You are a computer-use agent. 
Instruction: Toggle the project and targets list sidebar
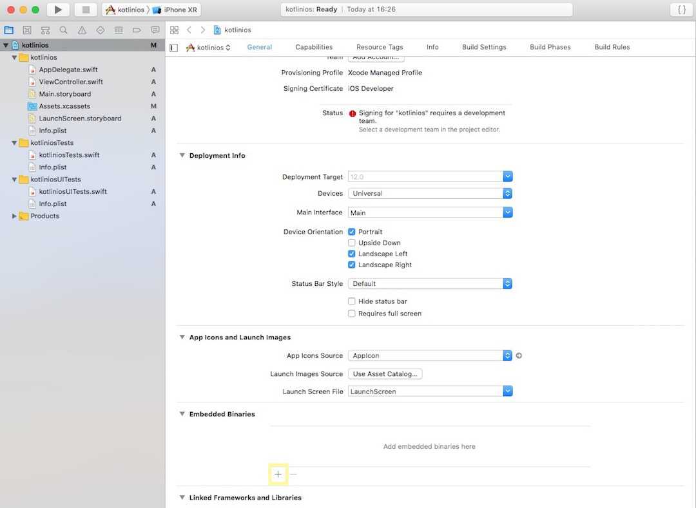(174, 48)
